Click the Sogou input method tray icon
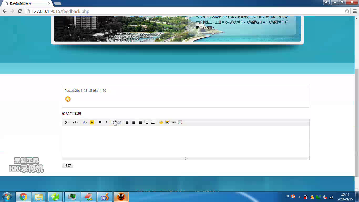Viewport: 359px width, 202px height. click(293, 196)
